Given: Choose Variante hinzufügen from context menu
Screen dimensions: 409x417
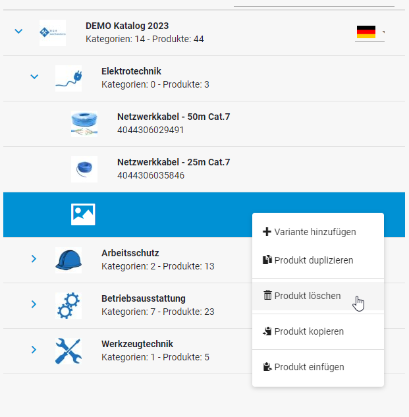Looking at the screenshot, I should click(x=318, y=232).
